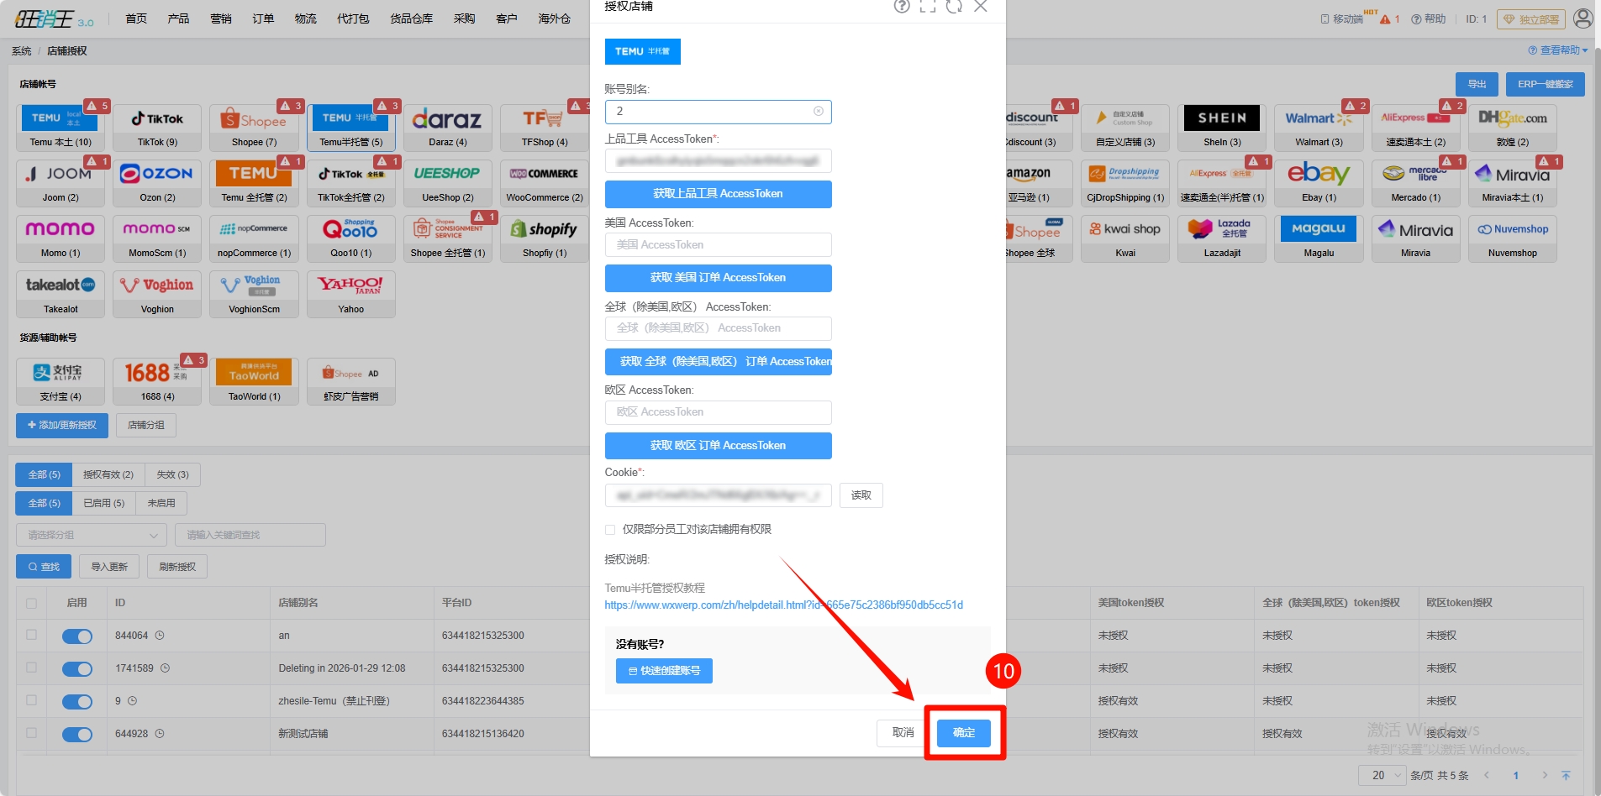Check the restrict-to-some-employees permission checkbox

pyautogui.click(x=610, y=530)
